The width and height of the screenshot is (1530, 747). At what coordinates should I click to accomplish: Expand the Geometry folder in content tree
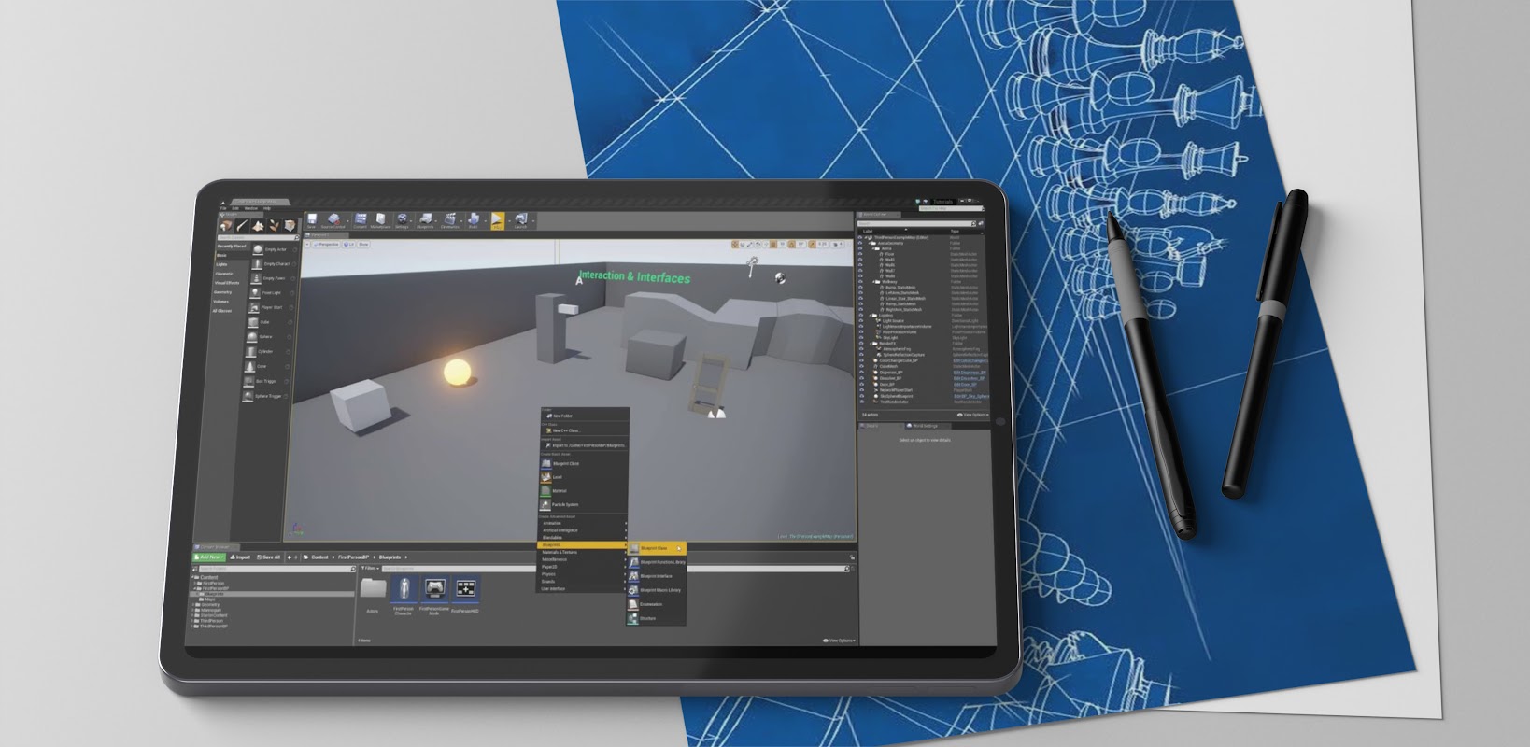(192, 604)
